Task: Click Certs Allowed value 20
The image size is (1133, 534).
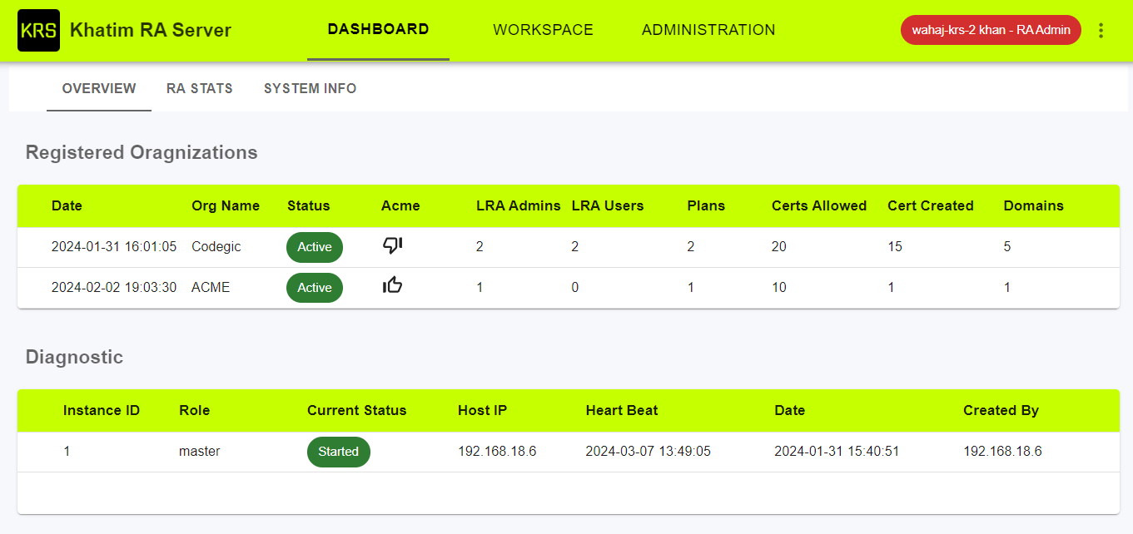Action: (x=779, y=247)
